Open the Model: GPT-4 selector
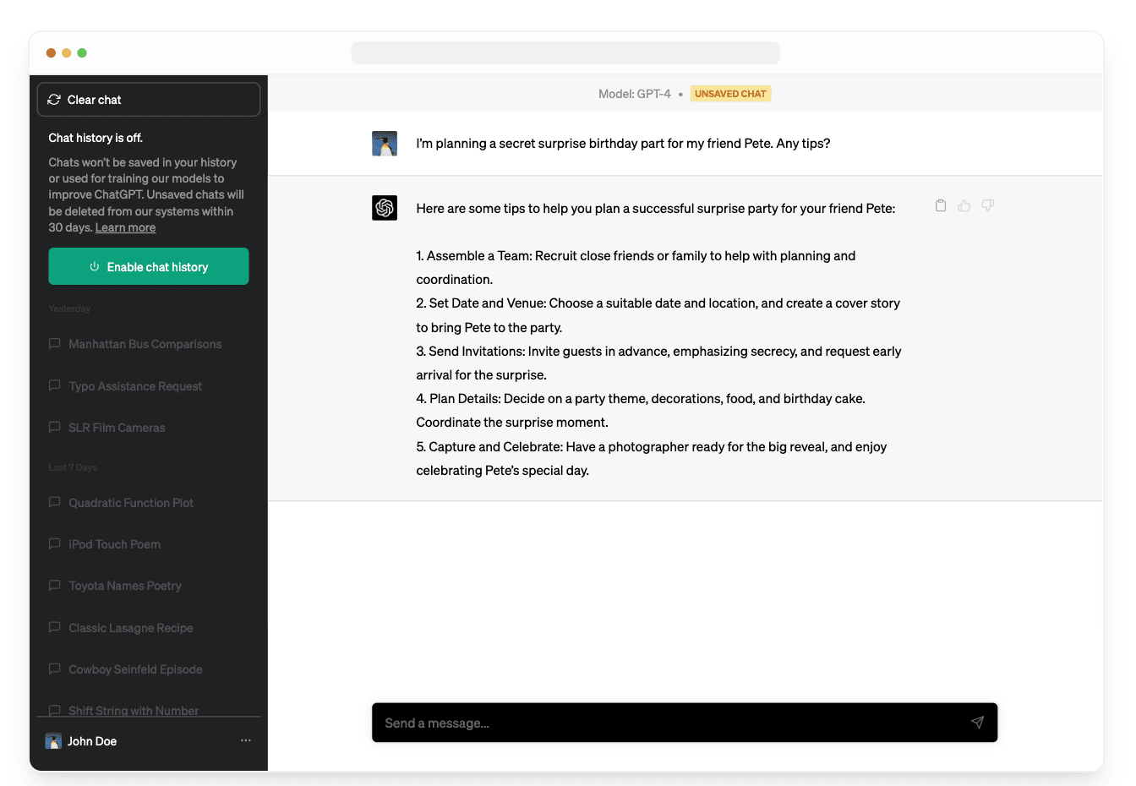Viewport: 1136px width, 786px height. pos(635,93)
